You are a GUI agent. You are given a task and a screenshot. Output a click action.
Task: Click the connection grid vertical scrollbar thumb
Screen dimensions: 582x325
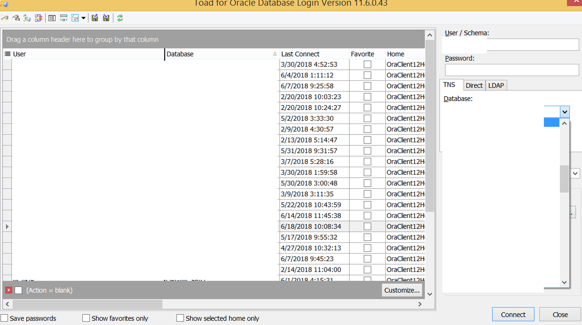click(430, 126)
